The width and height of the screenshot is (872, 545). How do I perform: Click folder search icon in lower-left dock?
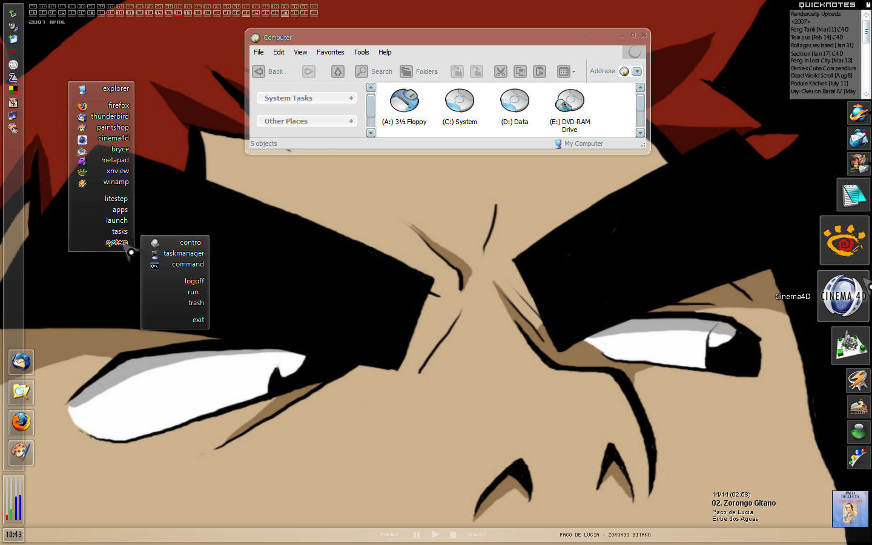21,392
